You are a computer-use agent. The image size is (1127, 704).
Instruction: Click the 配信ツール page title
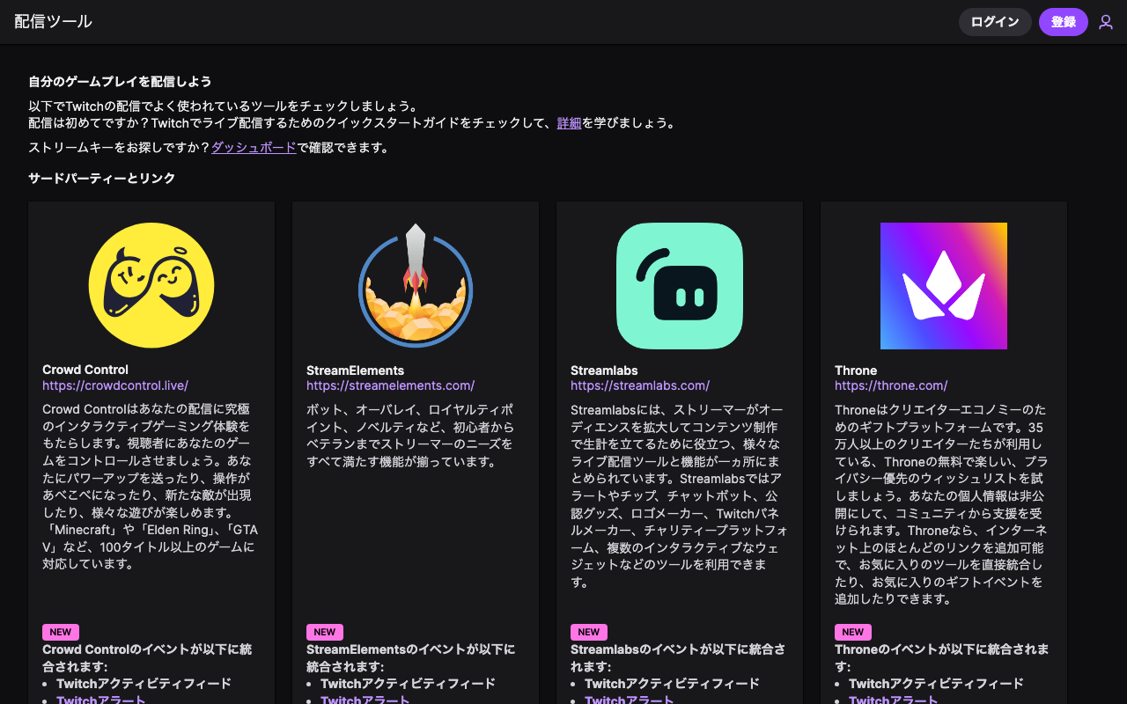53,22
